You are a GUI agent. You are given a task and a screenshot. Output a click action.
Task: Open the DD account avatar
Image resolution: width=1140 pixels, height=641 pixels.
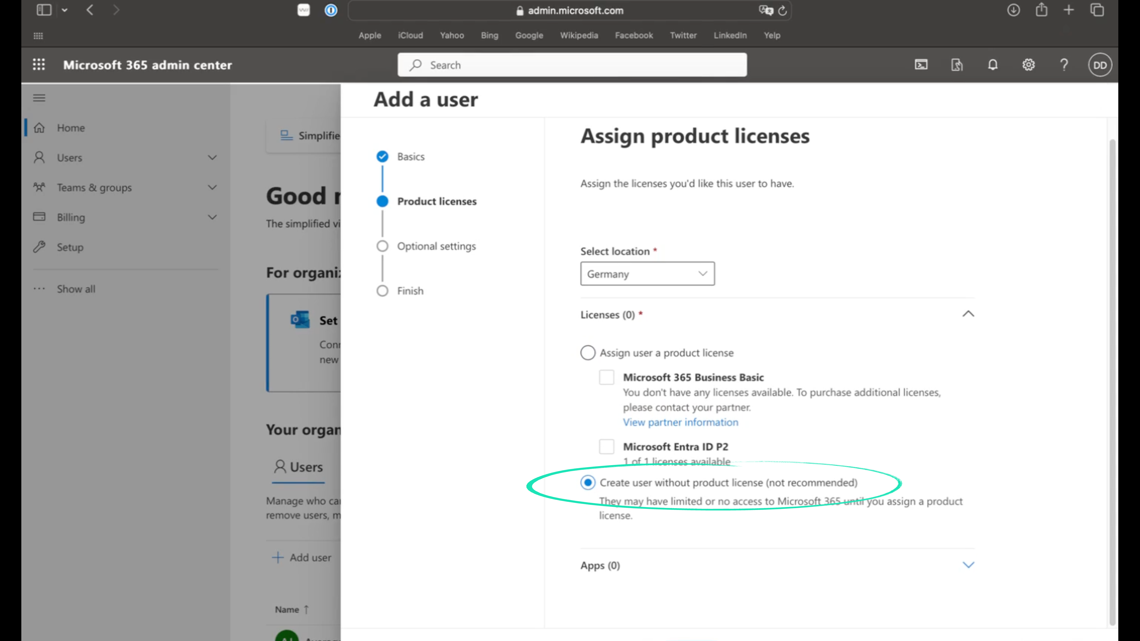pyautogui.click(x=1100, y=64)
